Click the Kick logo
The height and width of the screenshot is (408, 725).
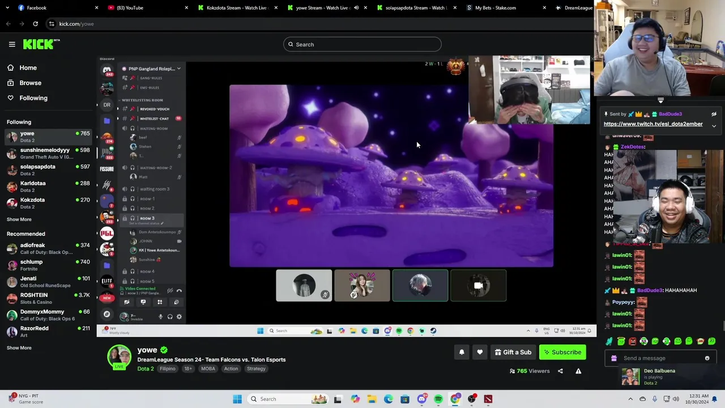tap(41, 44)
